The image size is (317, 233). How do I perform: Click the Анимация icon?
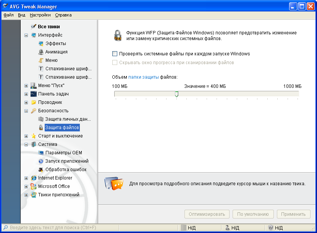coord(41,52)
